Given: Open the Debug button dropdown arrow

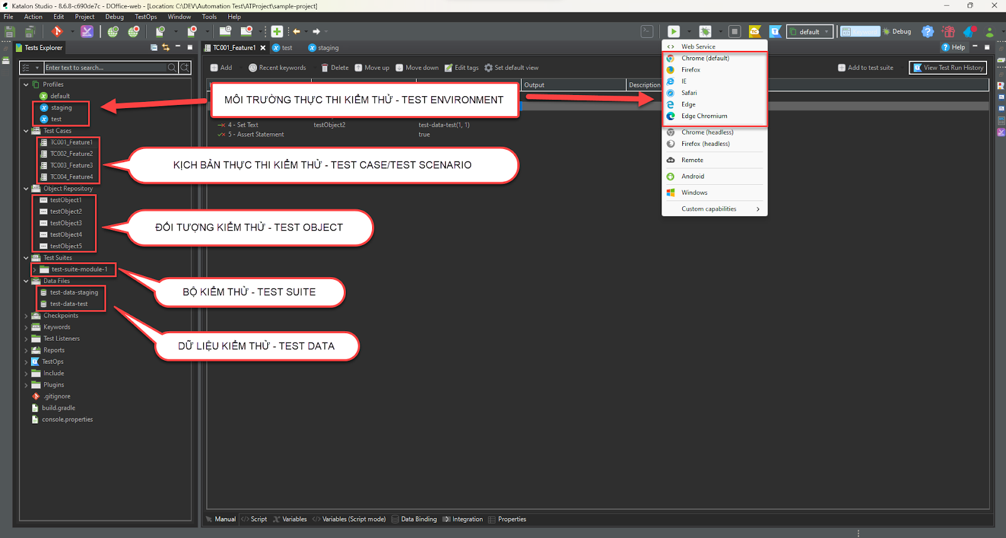Looking at the screenshot, I should (x=720, y=31).
